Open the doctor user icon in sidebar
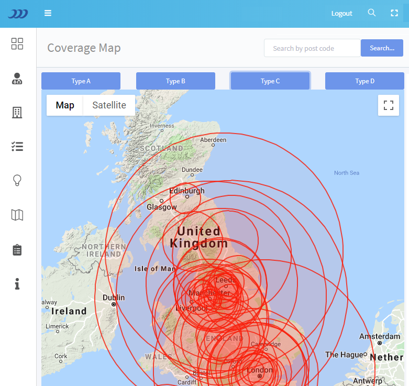This screenshot has height=386, width=409. coord(17,79)
